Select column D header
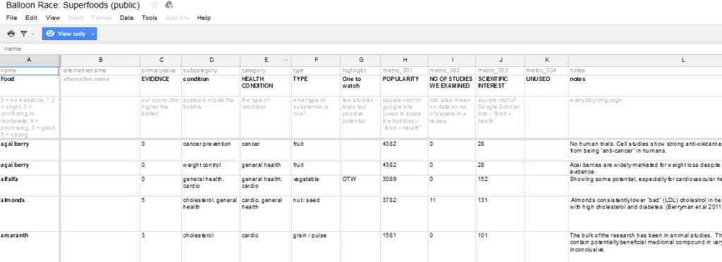The width and height of the screenshot is (722, 262). 211,60
